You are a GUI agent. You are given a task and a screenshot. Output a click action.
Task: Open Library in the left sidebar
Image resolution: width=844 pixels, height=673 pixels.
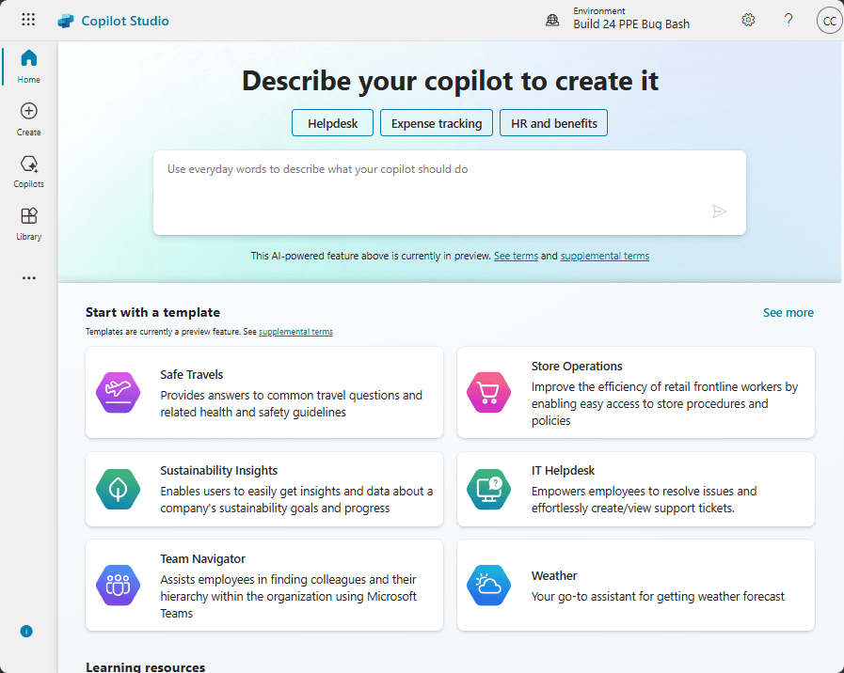[x=29, y=224]
